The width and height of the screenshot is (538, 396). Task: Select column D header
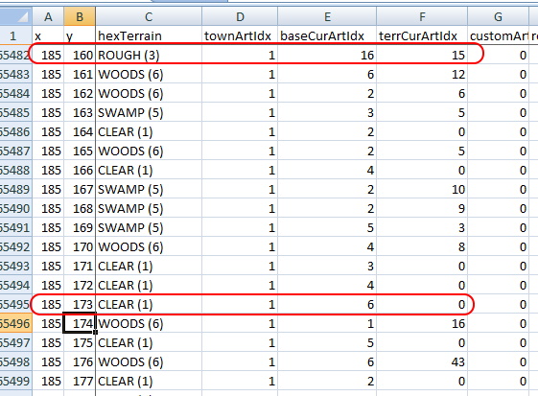240,16
